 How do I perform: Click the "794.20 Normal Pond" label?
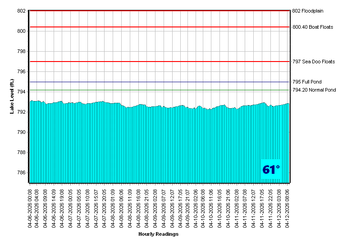click(314, 90)
